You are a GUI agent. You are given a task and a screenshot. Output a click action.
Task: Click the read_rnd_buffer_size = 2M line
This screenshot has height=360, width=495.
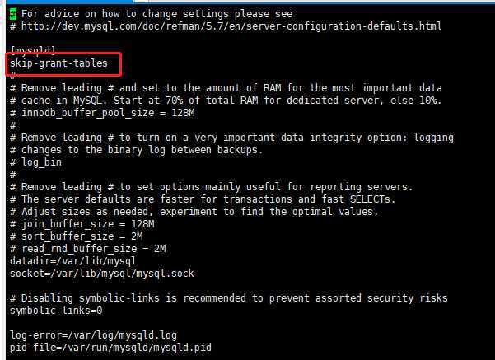pyautogui.click(x=88, y=249)
